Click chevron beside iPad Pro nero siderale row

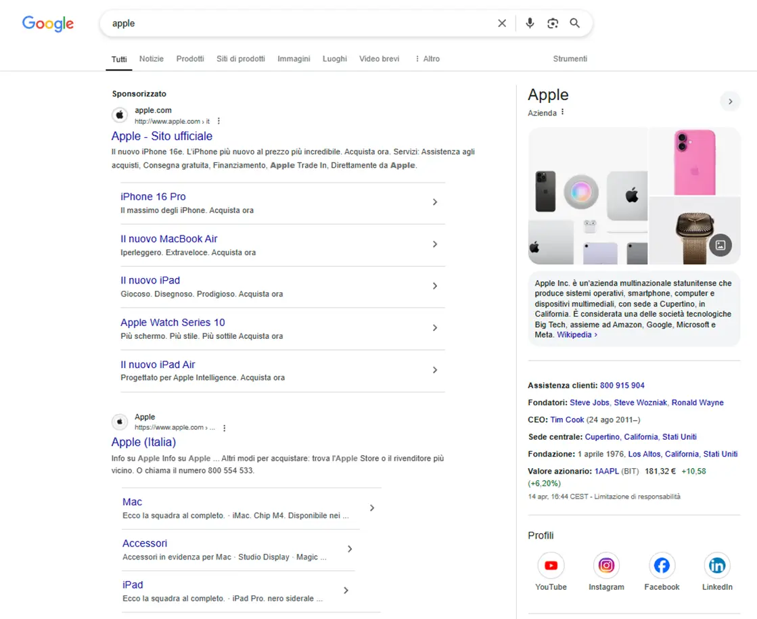(x=346, y=591)
